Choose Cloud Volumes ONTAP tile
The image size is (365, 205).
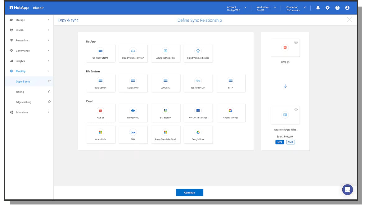[x=133, y=53]
